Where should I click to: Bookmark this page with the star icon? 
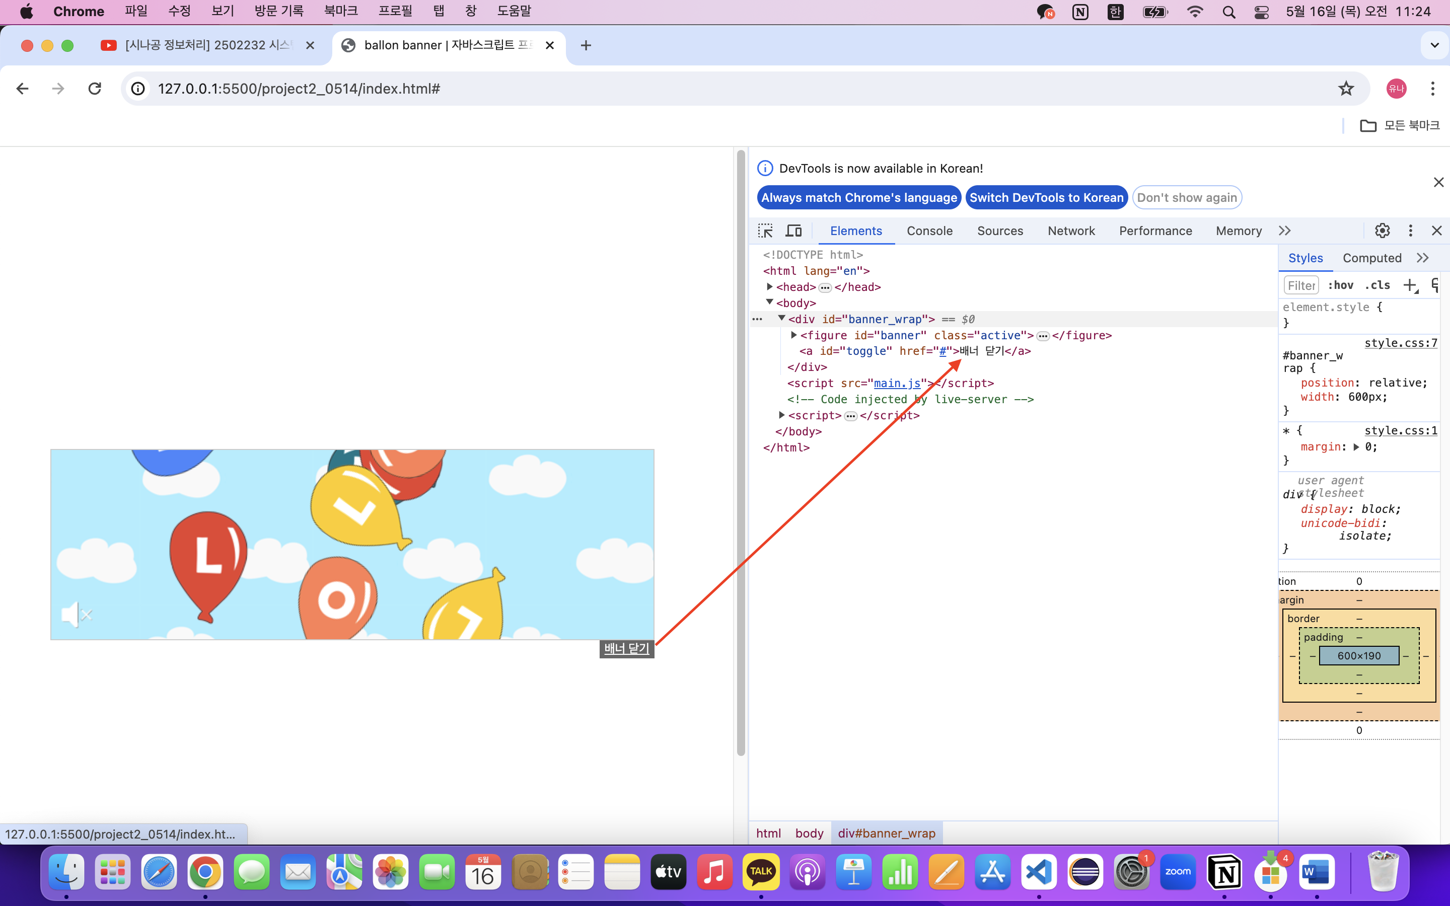pos(1346,89)
